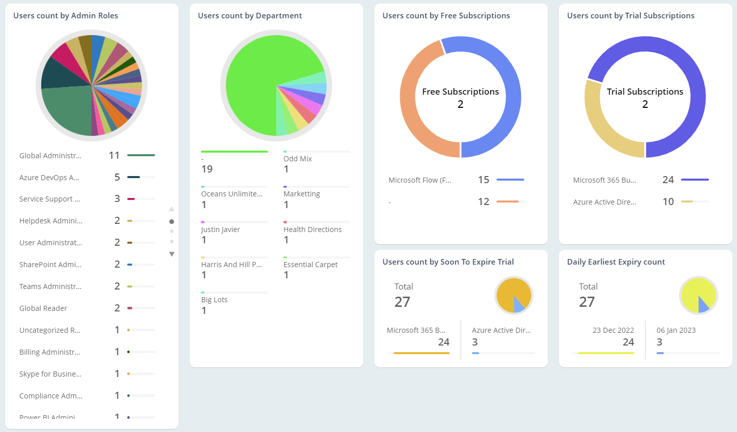Click the up arrow in Admin Roles legend pager
737x432 pixels.
171,209
